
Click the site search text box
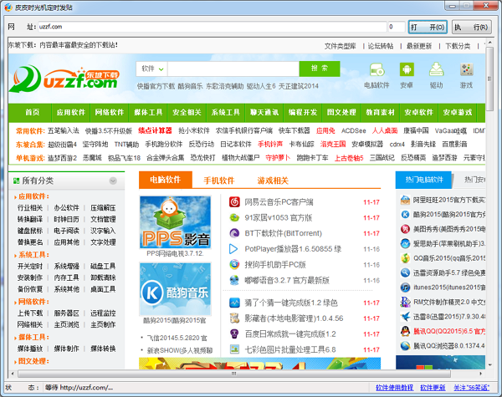pyautogui.click(x=233, y=69)
